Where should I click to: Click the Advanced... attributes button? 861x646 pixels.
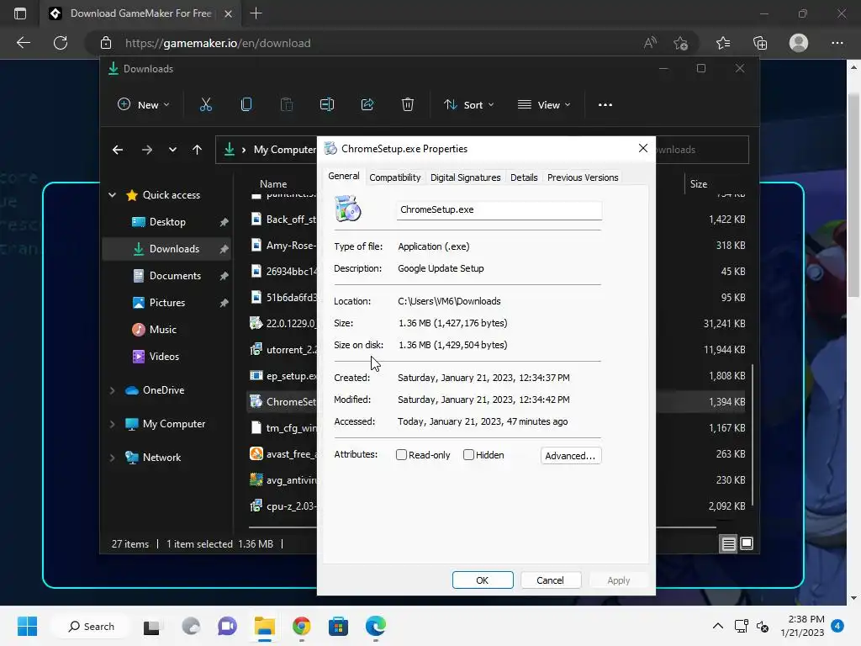tap(571, 455)
